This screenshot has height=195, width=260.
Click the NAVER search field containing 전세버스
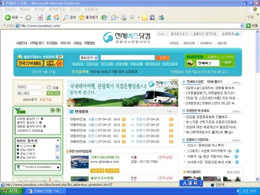(208, 63)
